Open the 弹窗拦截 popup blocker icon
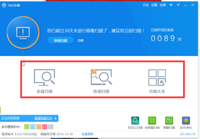This screenshot has height=139, width=200. 169,120
